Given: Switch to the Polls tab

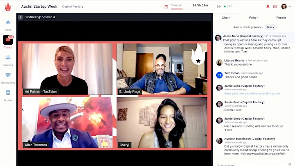Looking at the screenshot, I should (253, 18).
